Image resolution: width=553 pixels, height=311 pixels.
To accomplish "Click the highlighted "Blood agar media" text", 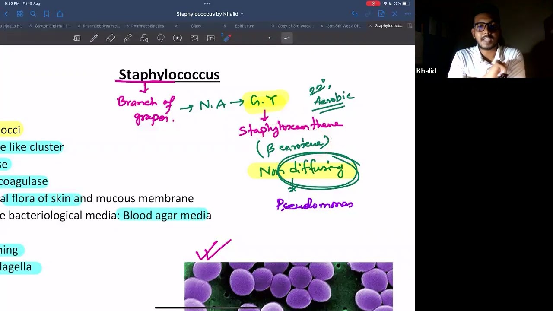I will 167,215.
